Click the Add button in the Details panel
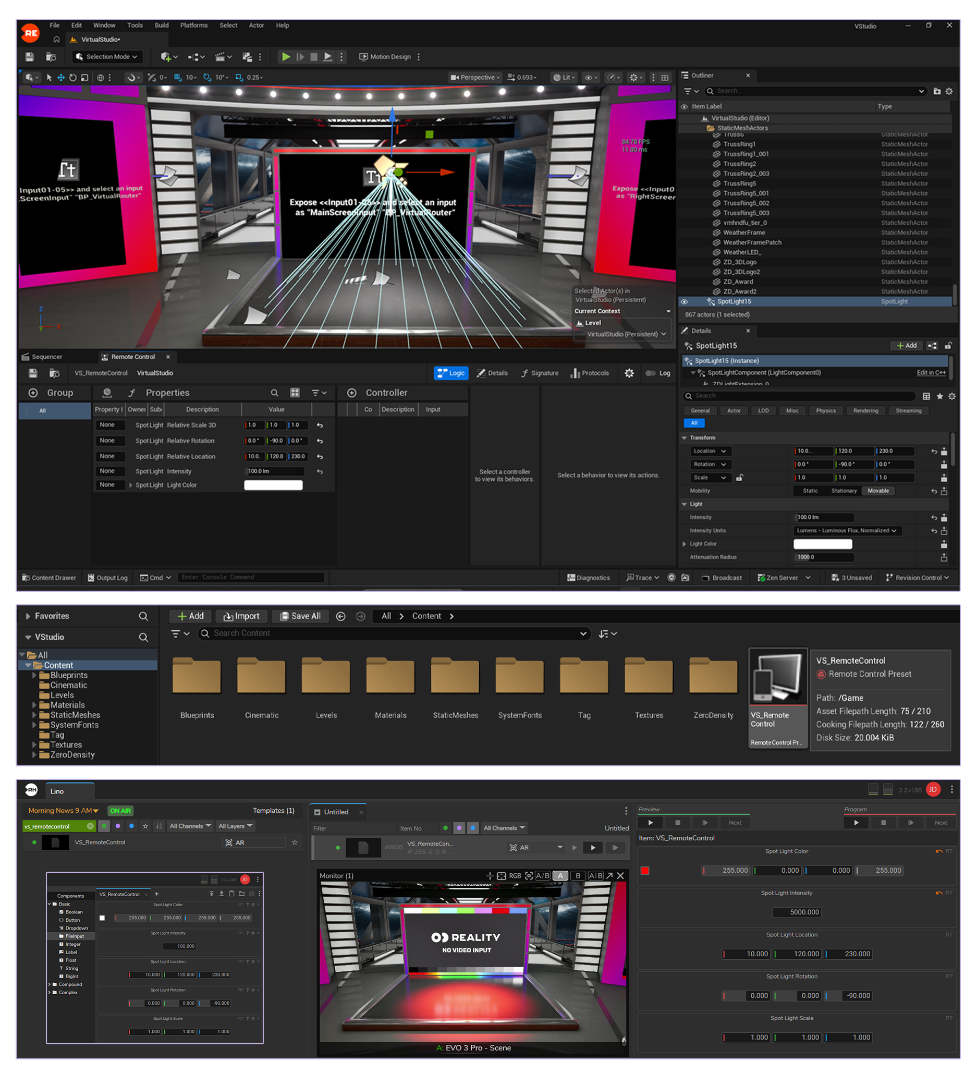This screenshot has width=977, height=1074. click(906, 346)
